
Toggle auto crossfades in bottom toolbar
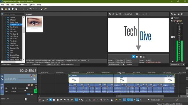tap(128, 100)
